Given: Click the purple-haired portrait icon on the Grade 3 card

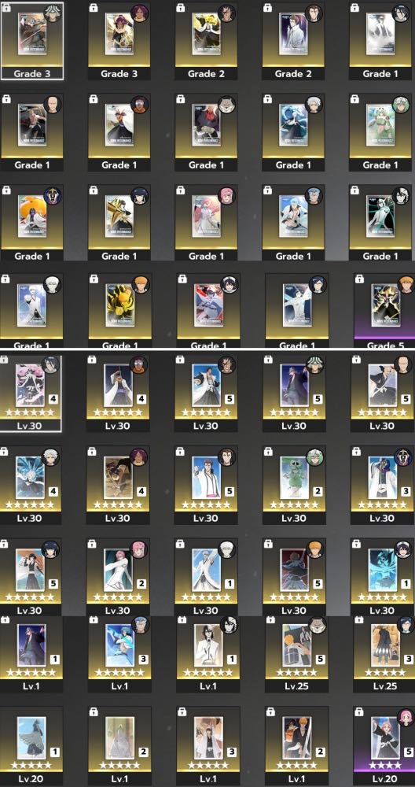Looking at the screenshot, I should [141, 13].
